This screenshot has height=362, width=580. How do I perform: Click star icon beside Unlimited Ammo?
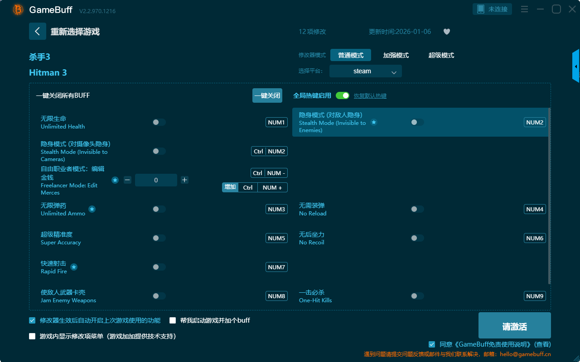coord(92,209)
